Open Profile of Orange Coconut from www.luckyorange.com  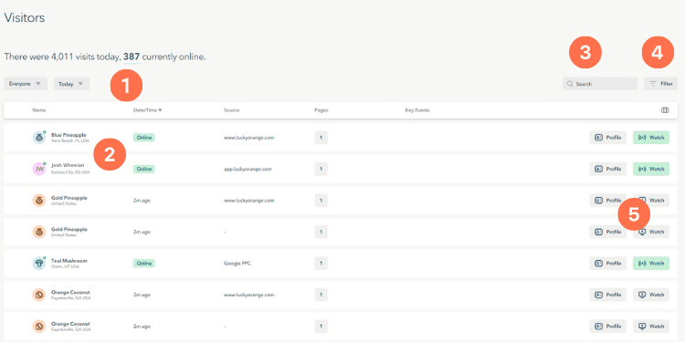(608, 295)
